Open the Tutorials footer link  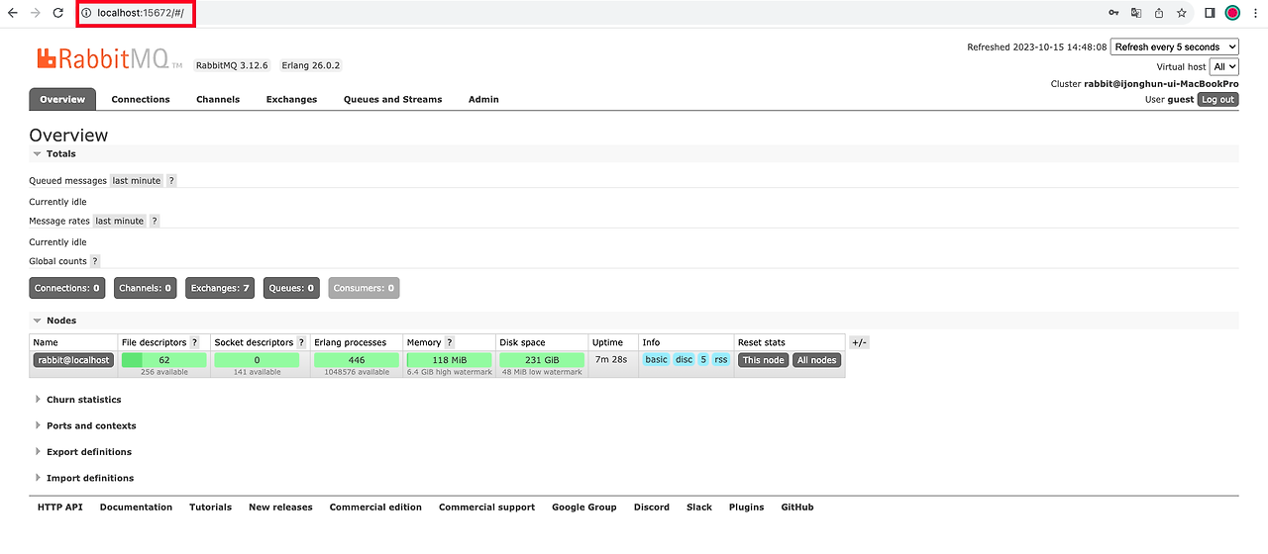click(211, 507)
